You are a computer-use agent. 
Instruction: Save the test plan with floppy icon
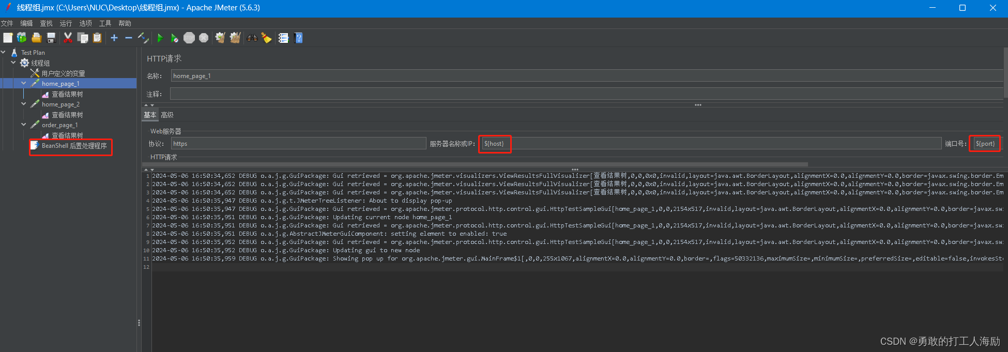point(51,38)
